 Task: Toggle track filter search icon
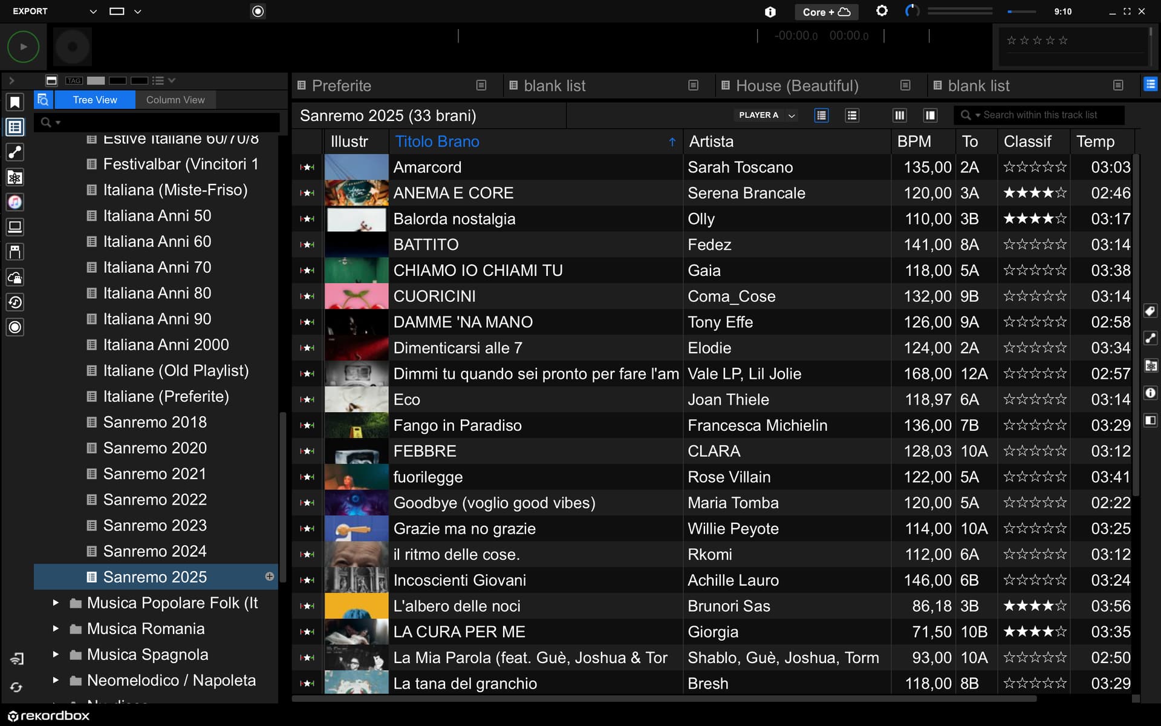click(x=42, y=100)
